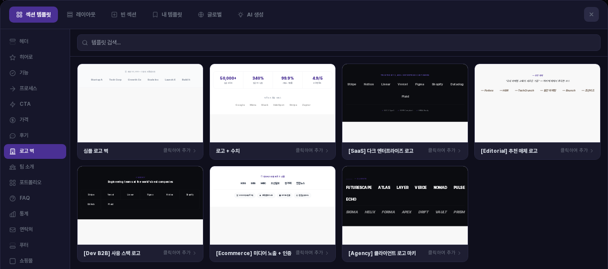The width and height of the screenshot is (608, 269).
Task: Switch to the 내 템플릿 tab
Action: [167, 15]
